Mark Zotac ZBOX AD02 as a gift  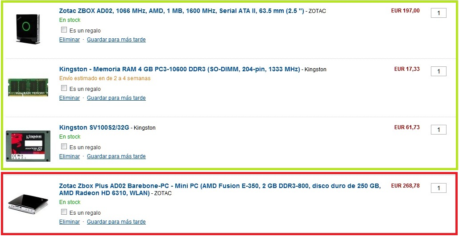point(64,30)
